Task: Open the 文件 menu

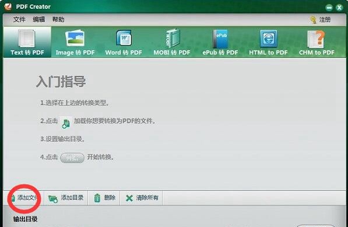Action: coord(19,19)
